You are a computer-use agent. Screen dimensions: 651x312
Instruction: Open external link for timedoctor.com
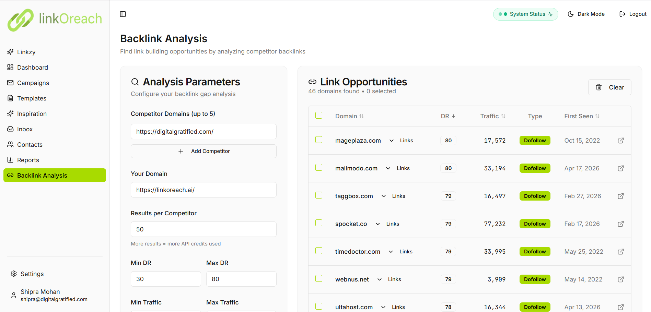[x=620, y=252]
